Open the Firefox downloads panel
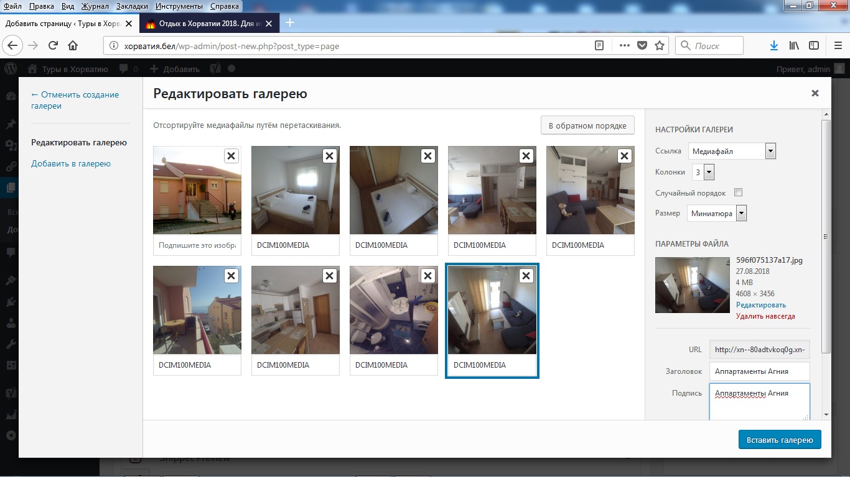The image size is (850, 477). [x=773, y=45]
